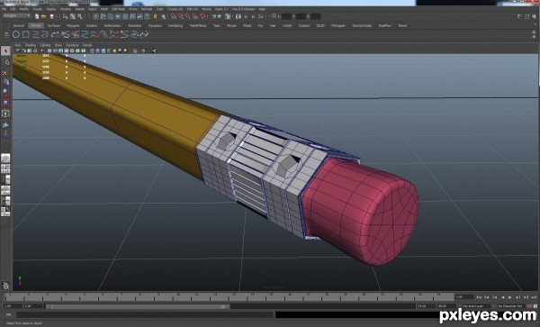Switch to the Rendering shelf tab
Screen dimensions: 540x327
click(x=175, y=26)
